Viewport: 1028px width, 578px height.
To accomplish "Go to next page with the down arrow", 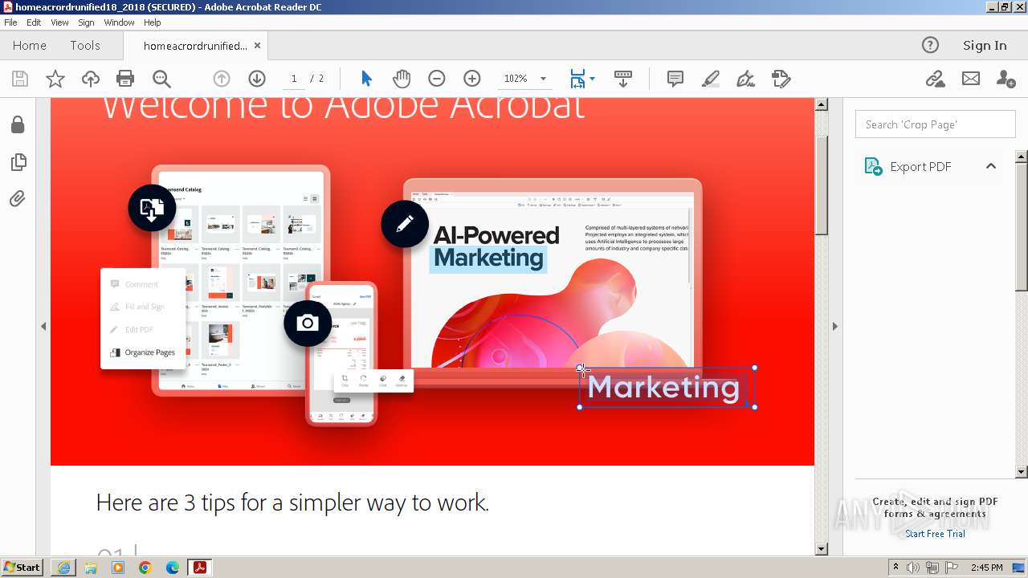I will point(257,79).
